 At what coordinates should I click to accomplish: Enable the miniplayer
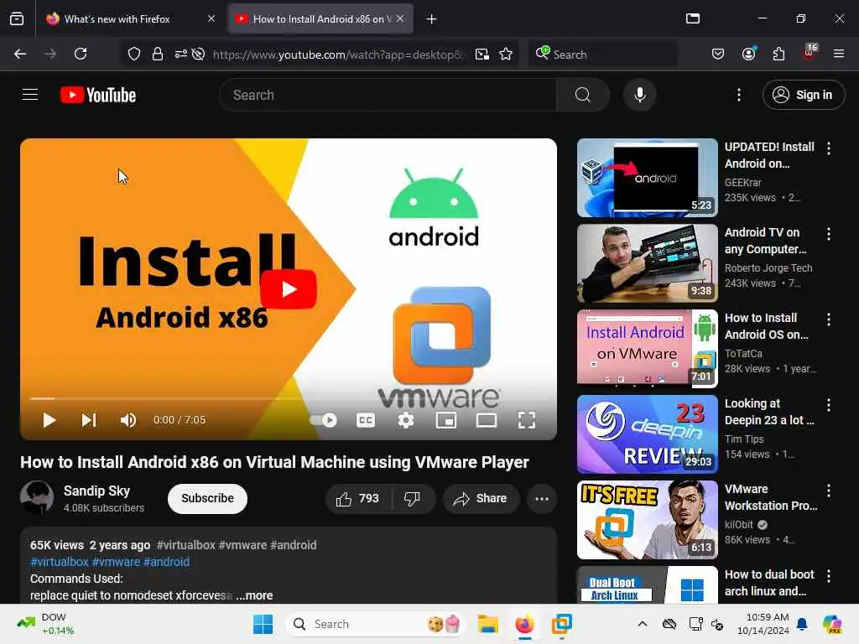pyautogui.click(x=446, y=420)
